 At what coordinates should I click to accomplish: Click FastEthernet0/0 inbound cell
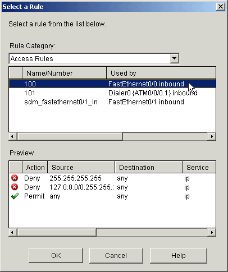point(146,84)
